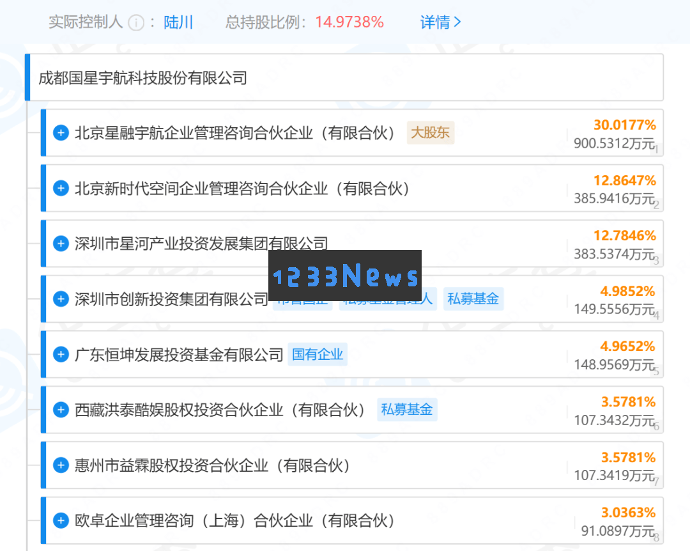Click the 3.0363% share percentage

click(629, 513)
